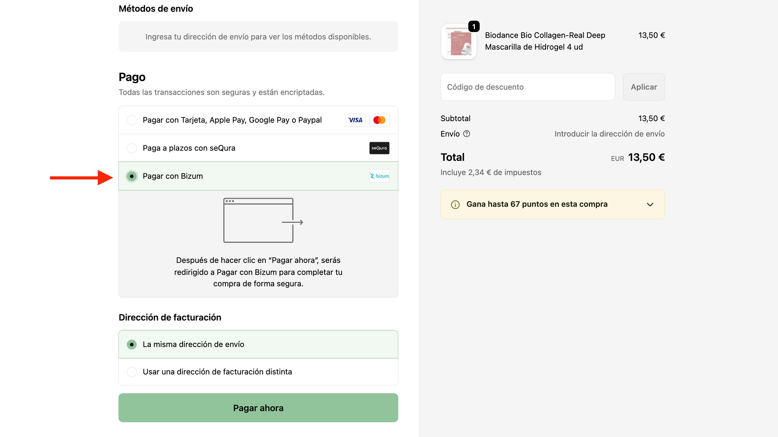Viewport: 778px width, 437px height.
Task: Click the browser redirect illustration icon
Action: tap(263, 220)
